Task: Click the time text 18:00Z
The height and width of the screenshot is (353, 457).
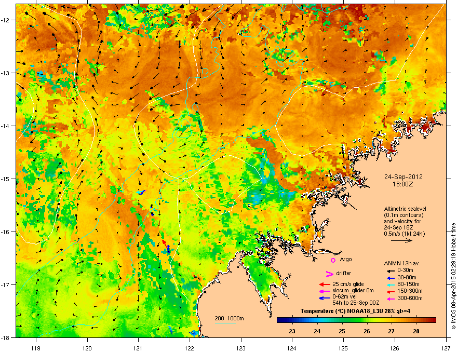Action: (403, 184)
